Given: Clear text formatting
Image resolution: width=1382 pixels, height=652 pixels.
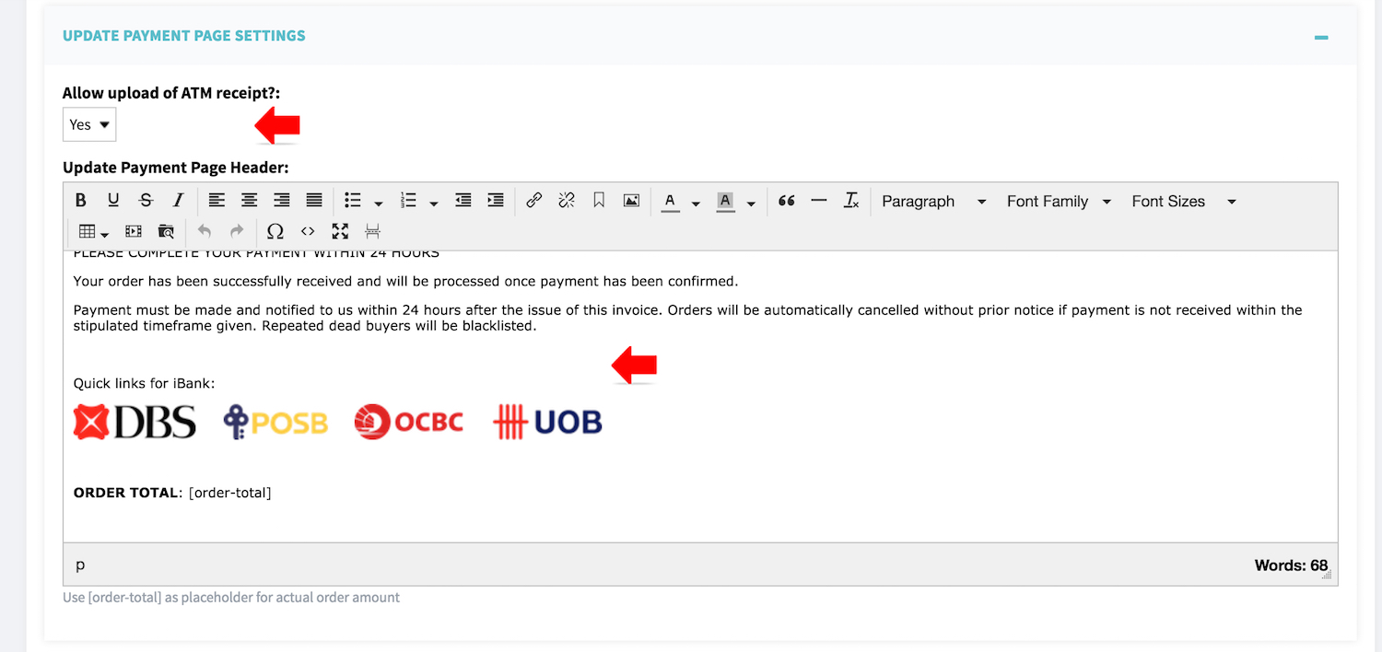Looking at the screenshot, I should pyautogui.click(x=851, y=201).
